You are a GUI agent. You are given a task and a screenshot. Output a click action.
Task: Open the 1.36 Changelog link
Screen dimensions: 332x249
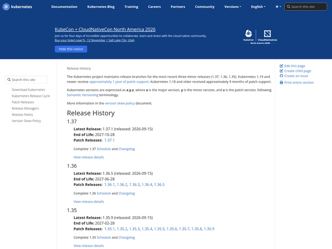click(127, 193)
